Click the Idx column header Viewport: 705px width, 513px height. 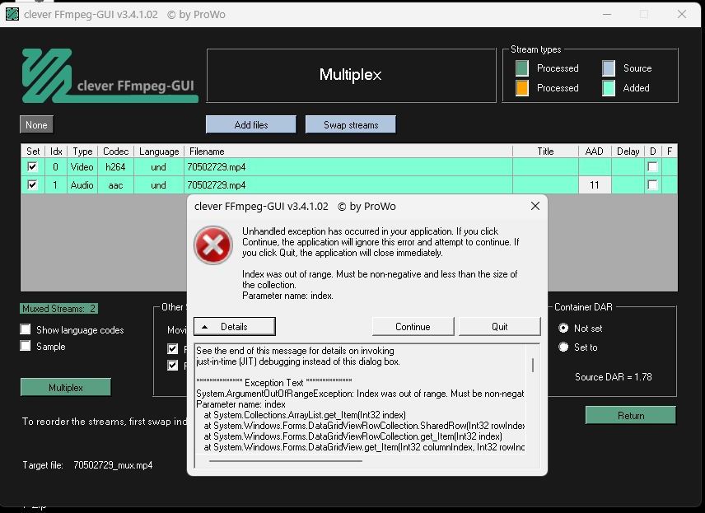coord(56,151)
